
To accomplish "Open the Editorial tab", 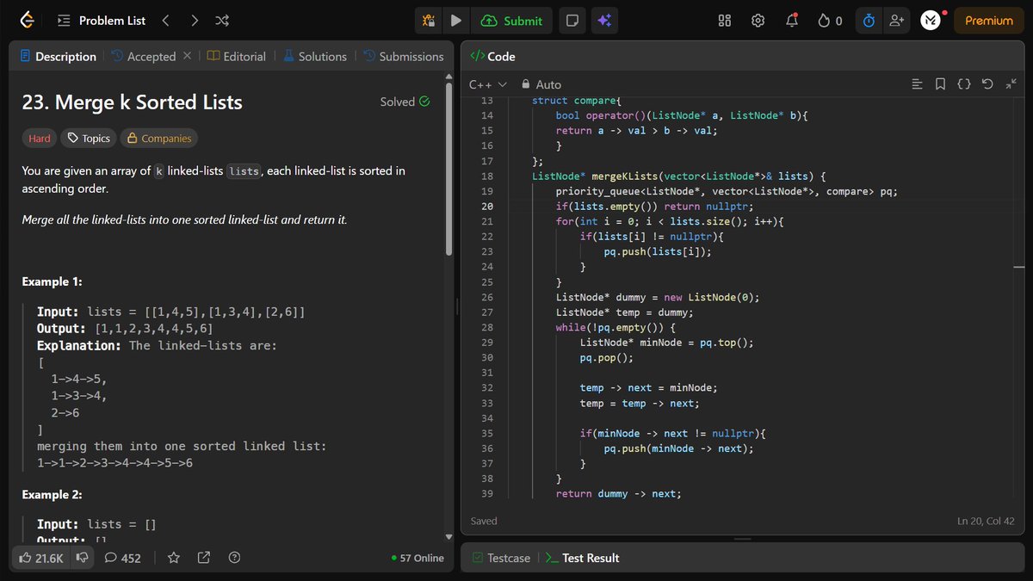I will click(236, 56).
